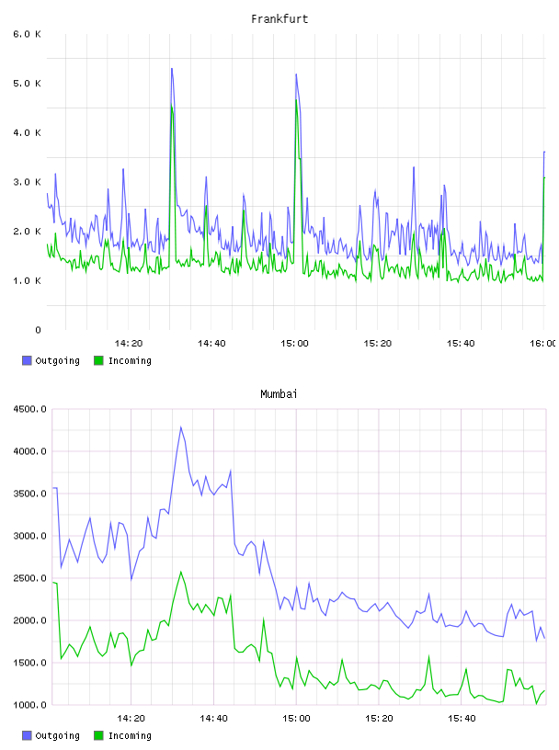Click the 15:20 time label on Mumbai chart

coord(379,718)
